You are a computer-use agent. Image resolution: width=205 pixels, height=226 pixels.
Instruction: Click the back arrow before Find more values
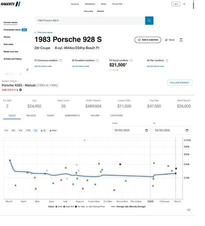[x=36, y=33]
